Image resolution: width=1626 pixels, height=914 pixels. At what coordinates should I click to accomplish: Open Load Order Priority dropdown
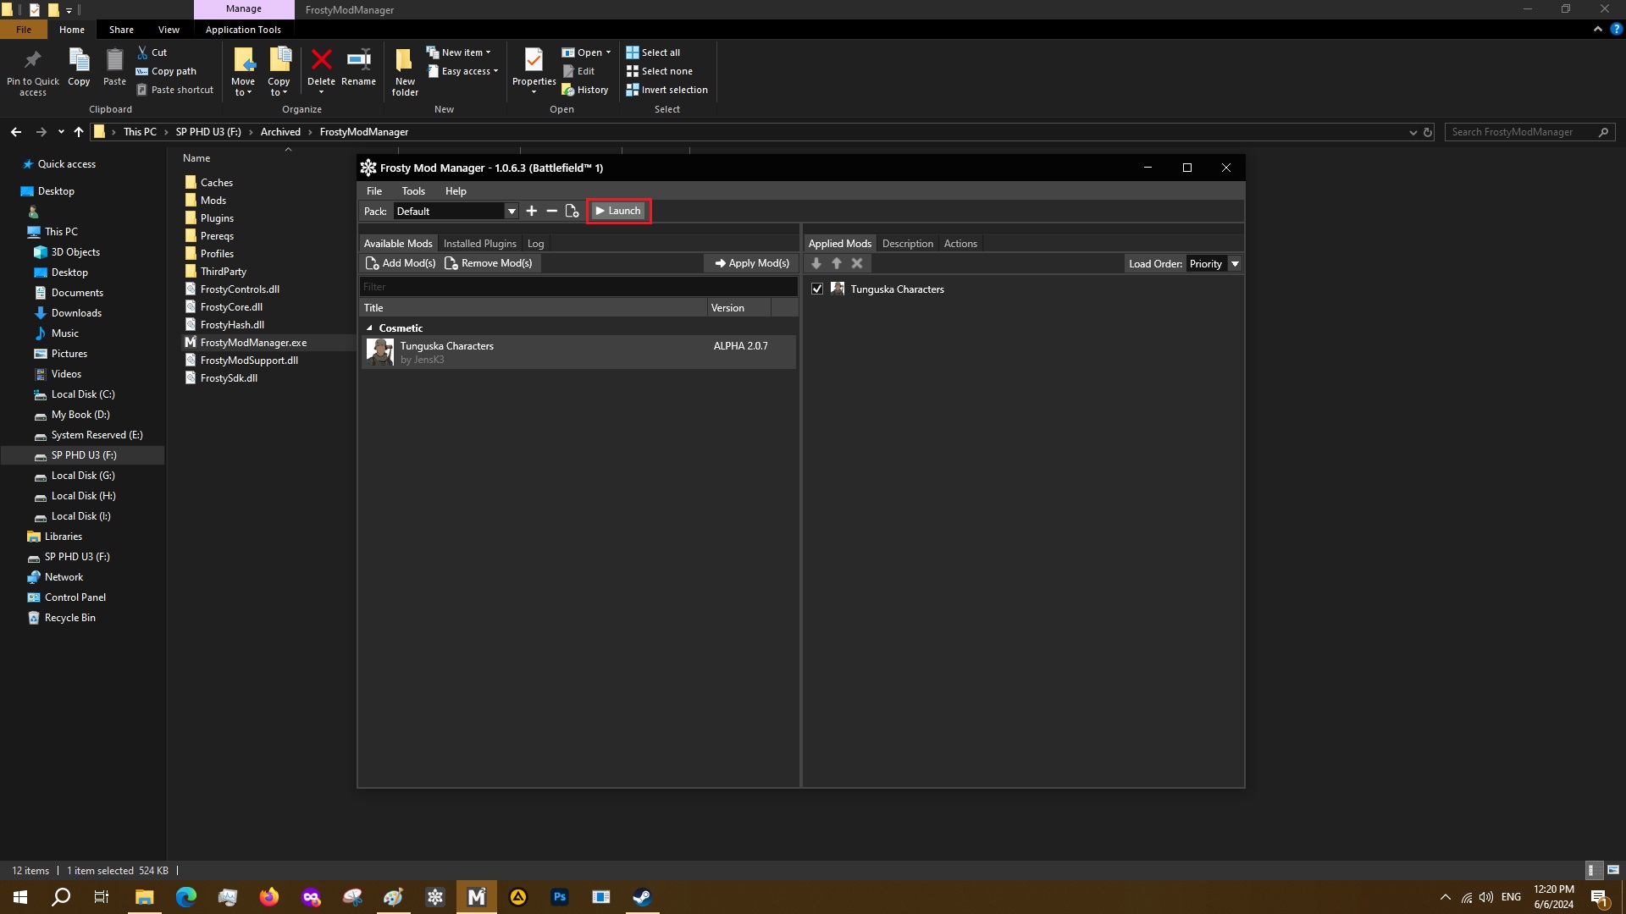point(1235,264)
